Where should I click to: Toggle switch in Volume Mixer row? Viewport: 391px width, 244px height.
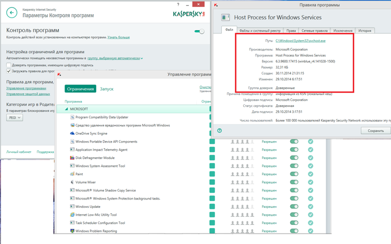[x=294, y=182]
